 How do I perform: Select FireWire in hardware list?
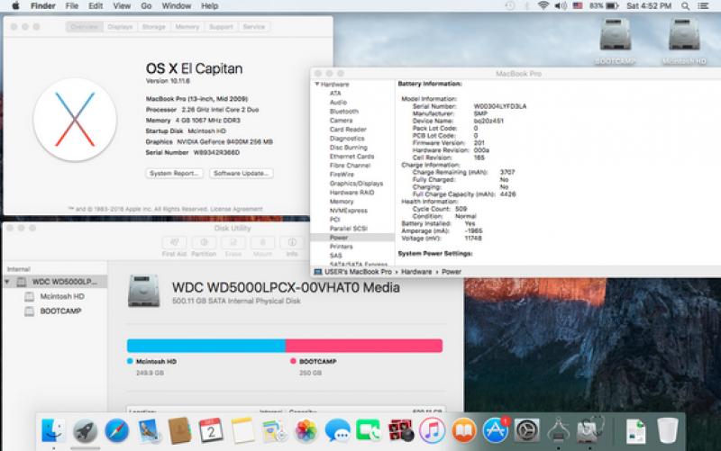[342, 175]
